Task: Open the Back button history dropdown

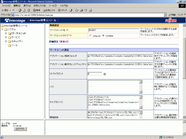Action: 10,10
